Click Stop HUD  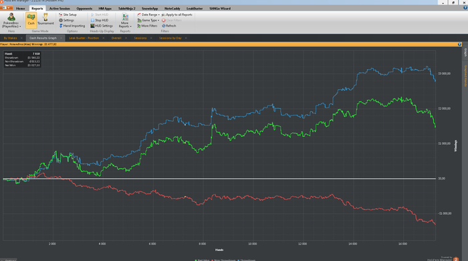click(100, 20)
